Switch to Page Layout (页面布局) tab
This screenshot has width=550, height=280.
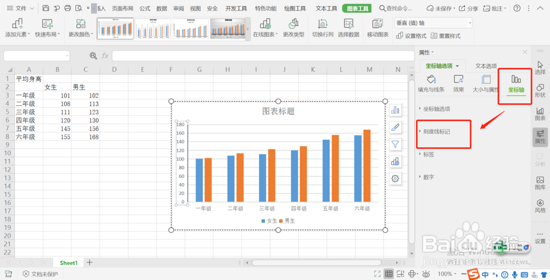point(123,8)
